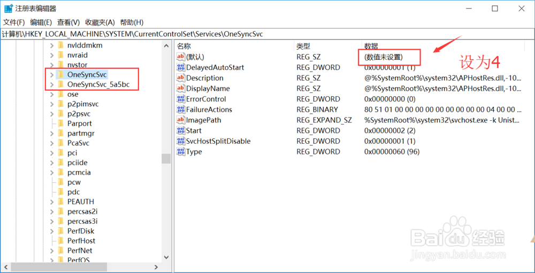
Task: Open the 查看(V) menu
Action: click(x=68, y=22)
